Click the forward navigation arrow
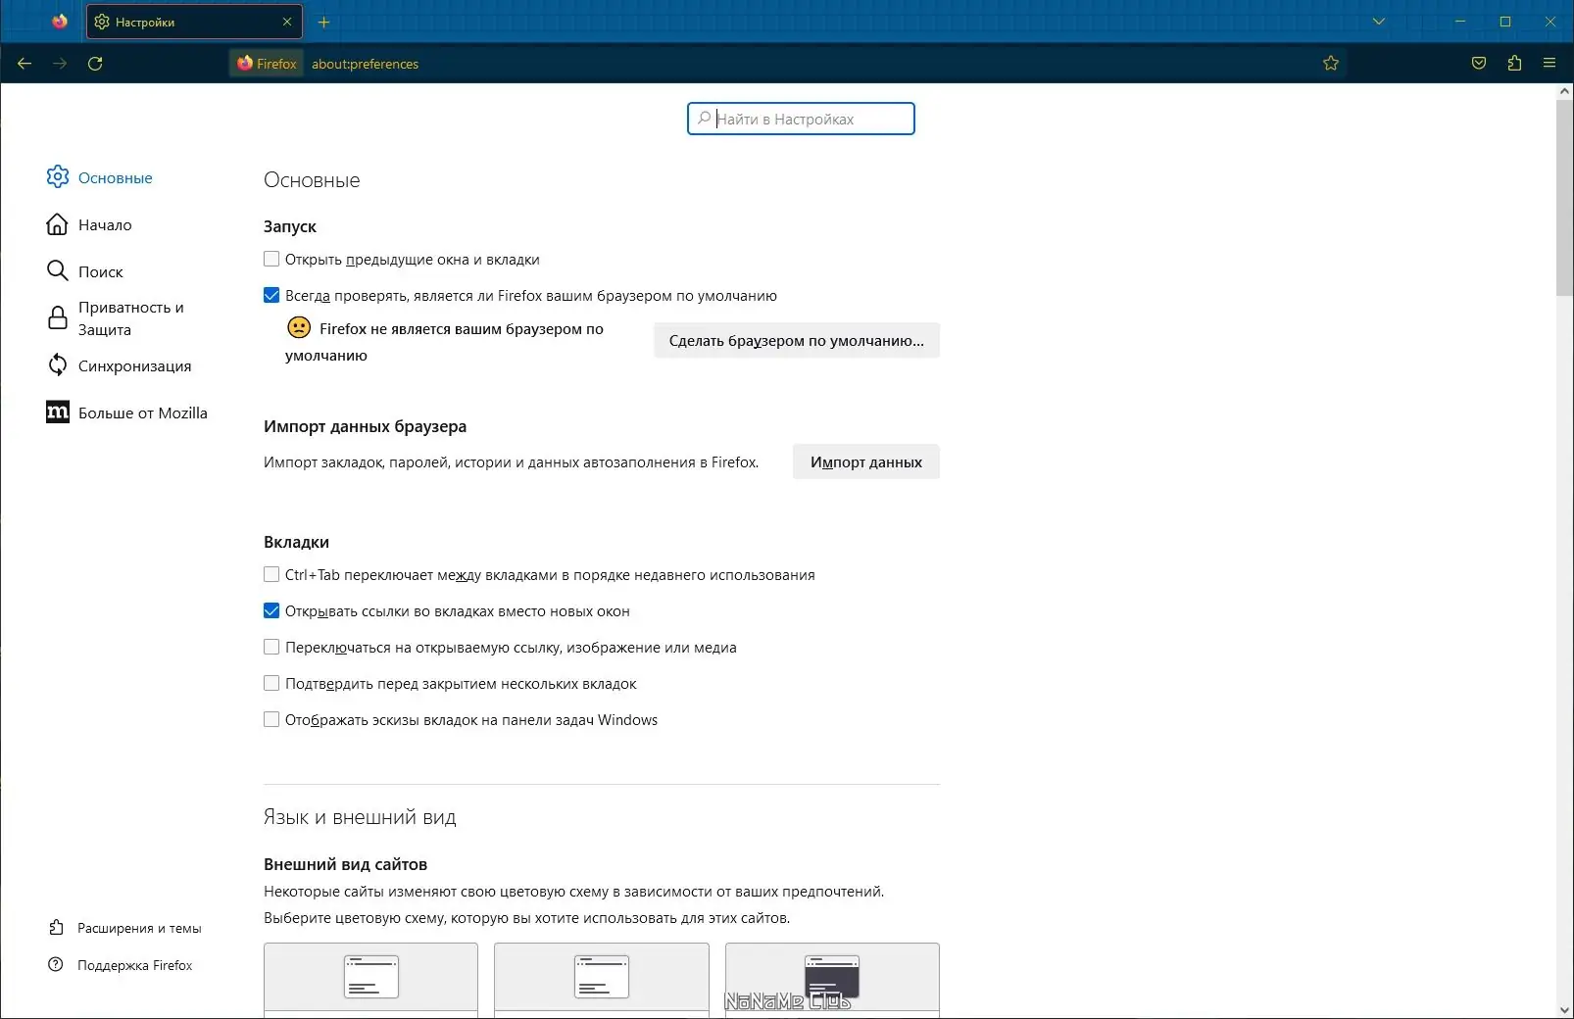 pyautogui.click(x=60, y=64)
